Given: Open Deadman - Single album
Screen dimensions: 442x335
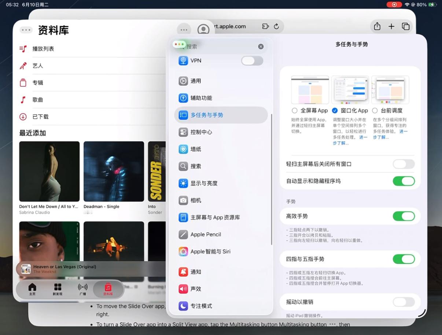Looking at the screenshot, I should [114, 171].
